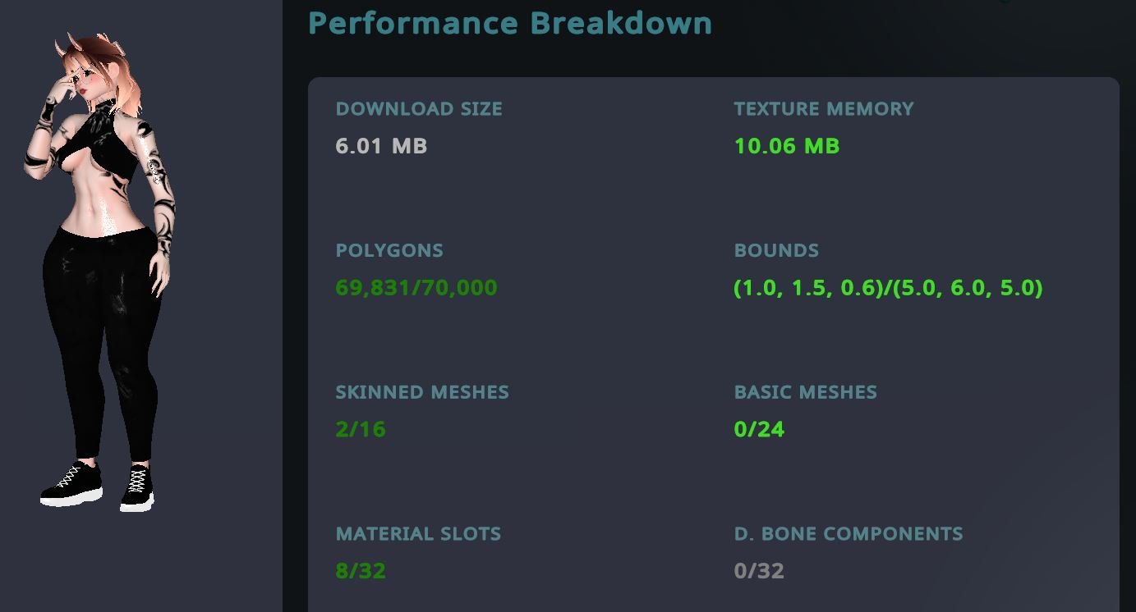Click the BASIC MESHES label

click(x=806, y=392)
